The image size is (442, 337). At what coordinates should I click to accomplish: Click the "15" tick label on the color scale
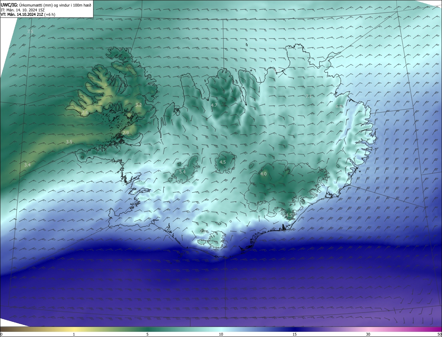295,334
